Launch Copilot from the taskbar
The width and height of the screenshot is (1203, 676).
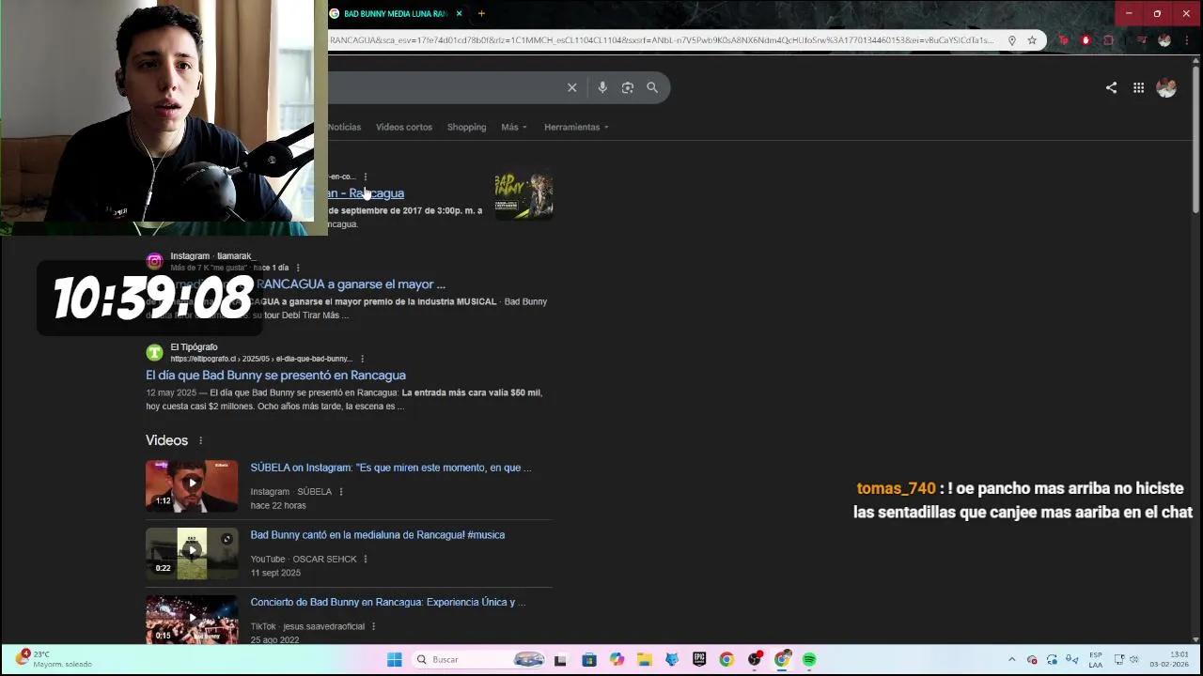pyautogui.click(x=617, y=659)
